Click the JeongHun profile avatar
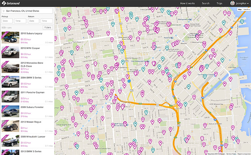The image size is (251, 155). pyautogui.click(x=232, y=3)
